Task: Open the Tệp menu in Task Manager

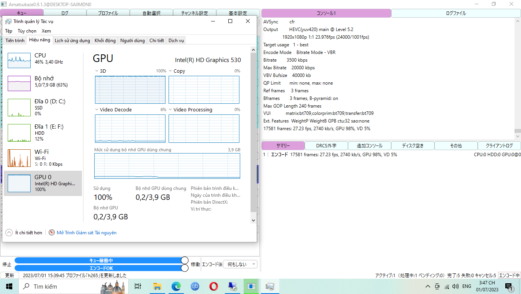Action: [x=9, y=31]
